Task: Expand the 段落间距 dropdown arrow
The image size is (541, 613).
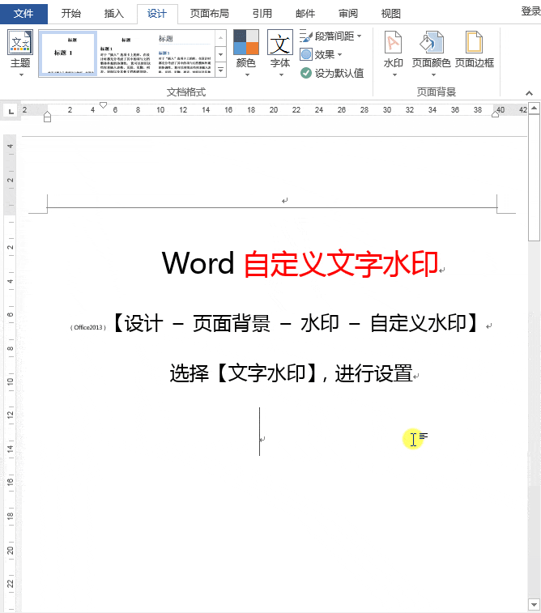Action: (x=360, y=36)
